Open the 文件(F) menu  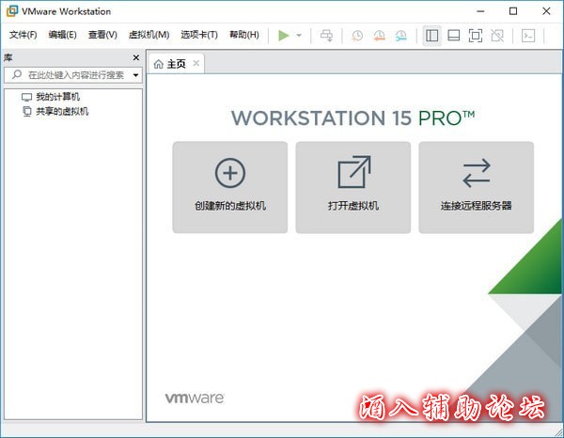point(23,36)
